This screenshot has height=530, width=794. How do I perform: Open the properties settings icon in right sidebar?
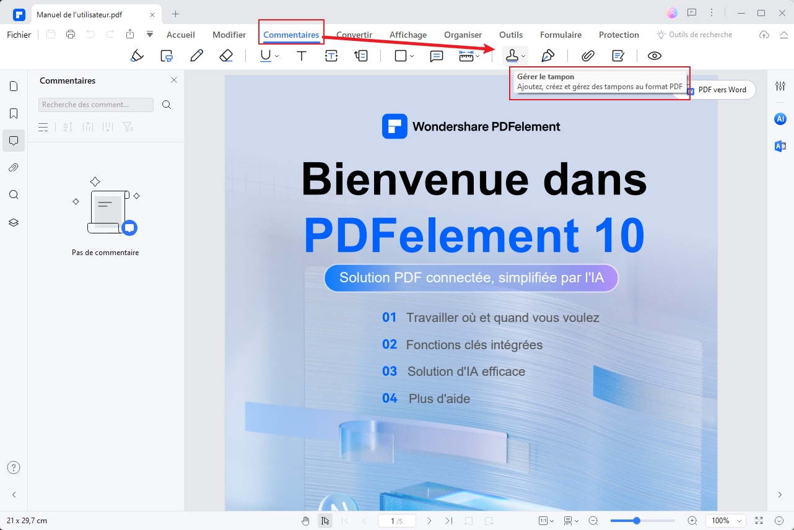pyautogui.click(x=780, y=86)
